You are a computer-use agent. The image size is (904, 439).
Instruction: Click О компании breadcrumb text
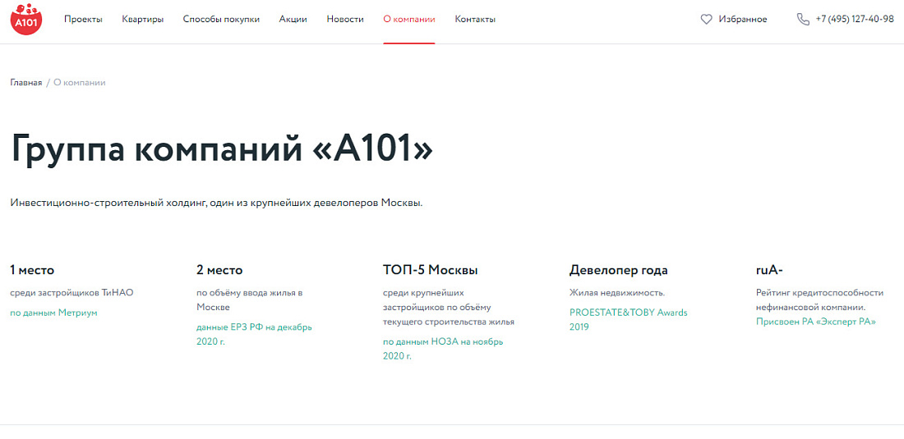[80, 83]
